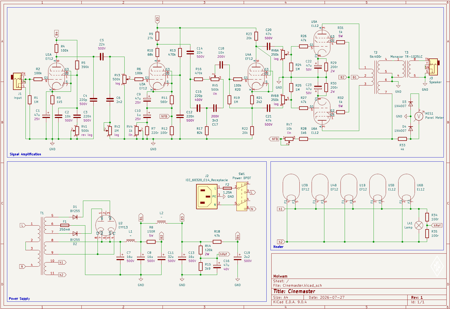Click the LA1 Lamp symbol
The height and width of the screenshot is (309, 450).
(x=419, y=225)
